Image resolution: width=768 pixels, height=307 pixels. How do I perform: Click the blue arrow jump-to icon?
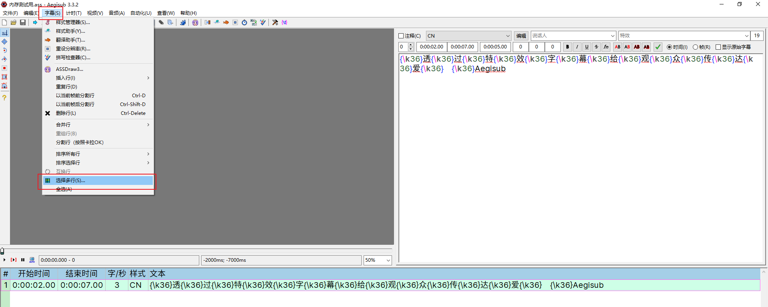point(35,22)
